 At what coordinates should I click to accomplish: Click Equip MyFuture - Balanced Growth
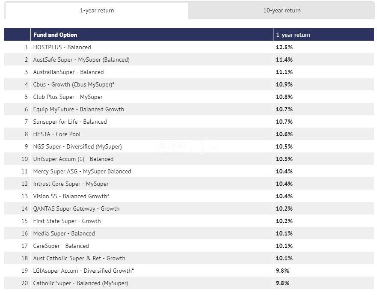coord(79,109)
